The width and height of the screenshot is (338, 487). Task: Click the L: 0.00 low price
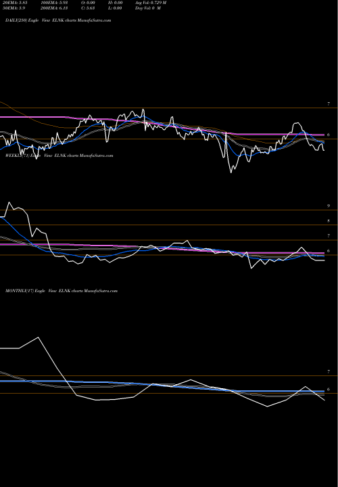coord(116,8)
